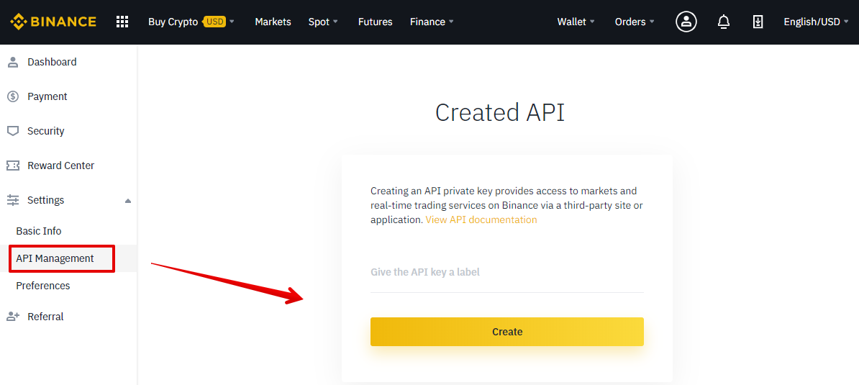Open the Security section
The height and width of the screenshot is (385, 859).
click(x=46, y=131)
